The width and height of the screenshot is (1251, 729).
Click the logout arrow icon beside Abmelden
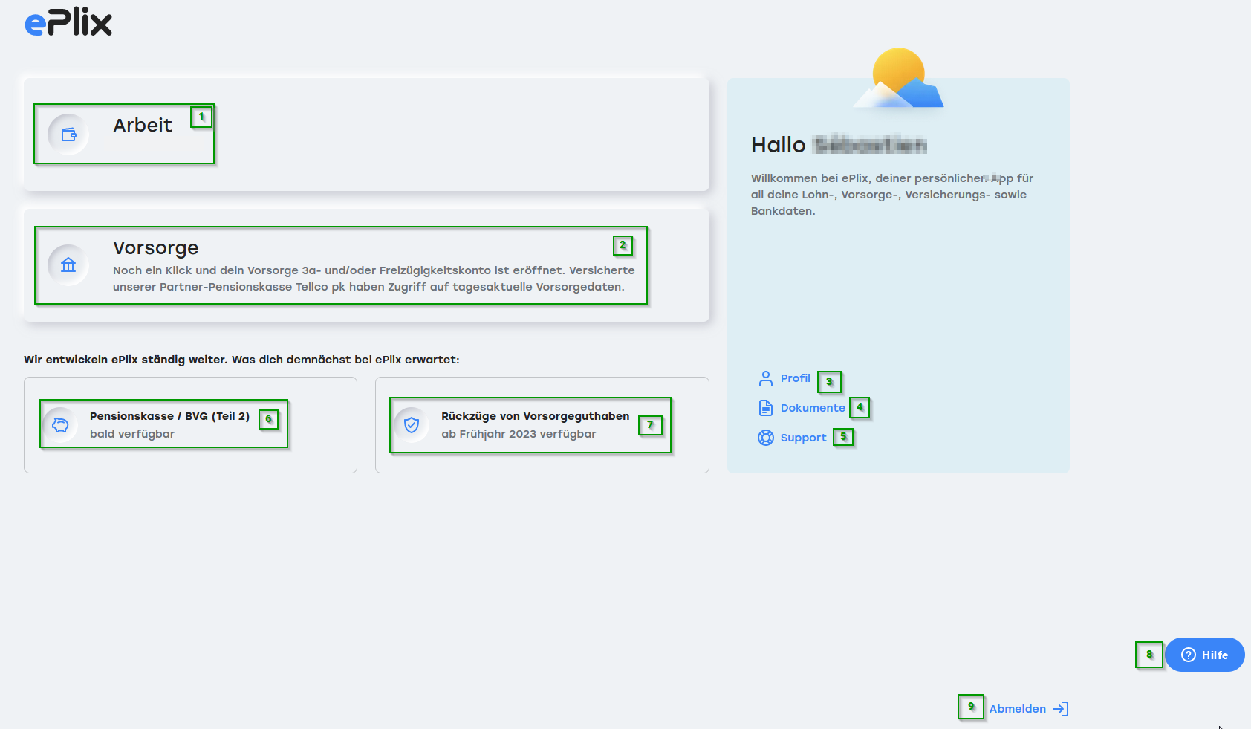(1061, 708)
